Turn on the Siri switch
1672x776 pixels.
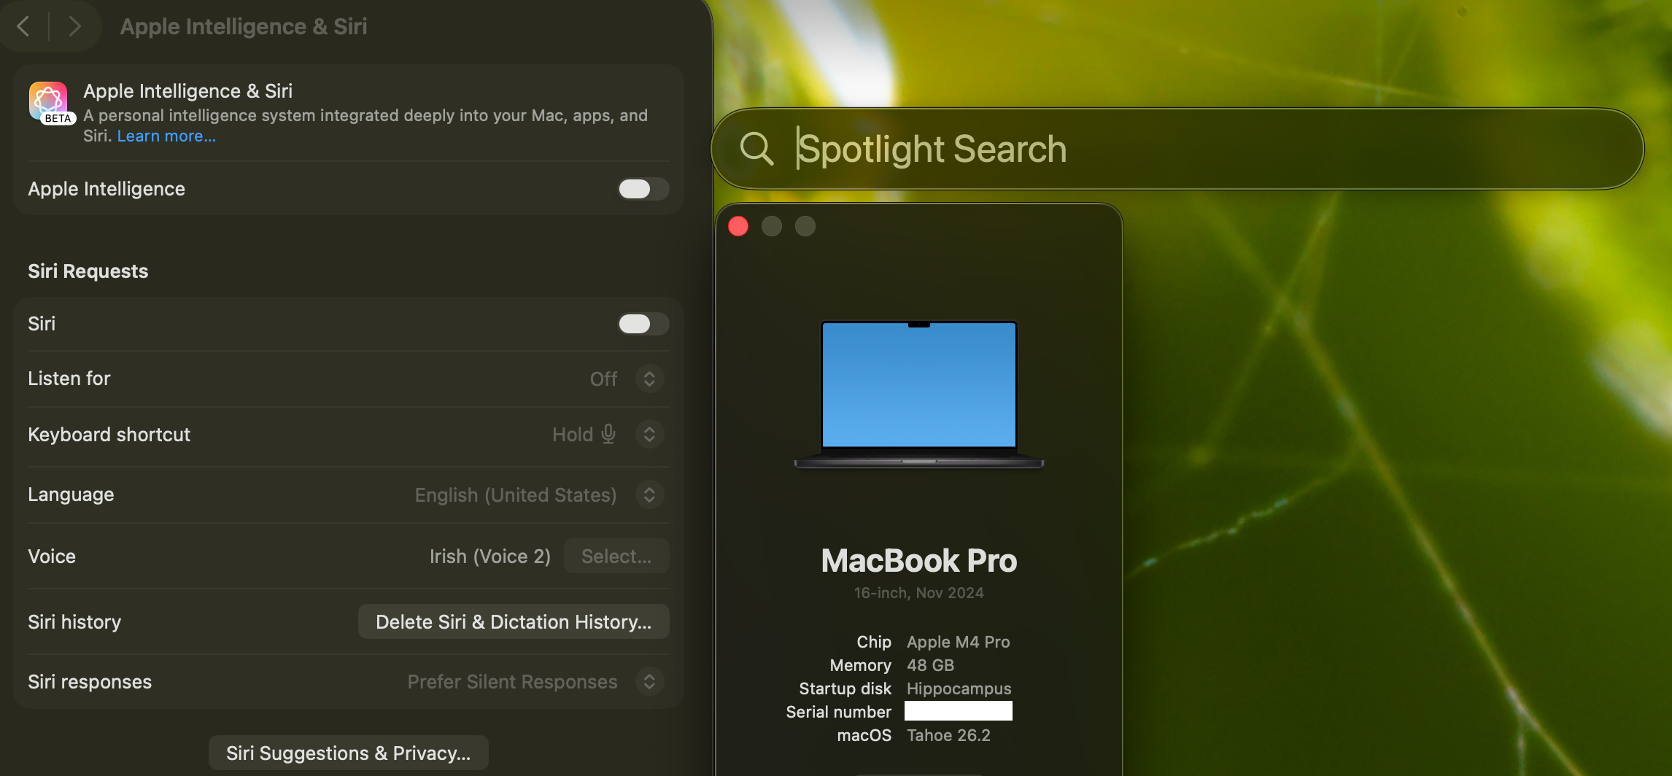tap(643, 324)
